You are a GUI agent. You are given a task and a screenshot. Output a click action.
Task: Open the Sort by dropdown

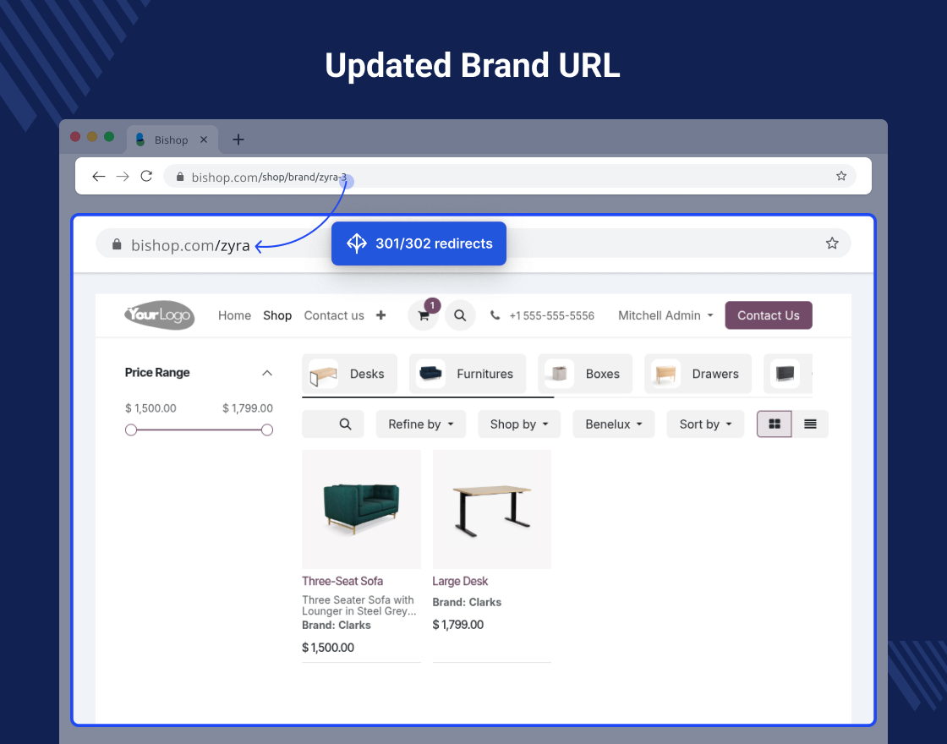(x=705, y=424)
